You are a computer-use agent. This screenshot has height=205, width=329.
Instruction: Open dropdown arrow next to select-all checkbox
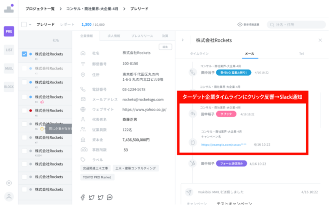tap(30, 25)
